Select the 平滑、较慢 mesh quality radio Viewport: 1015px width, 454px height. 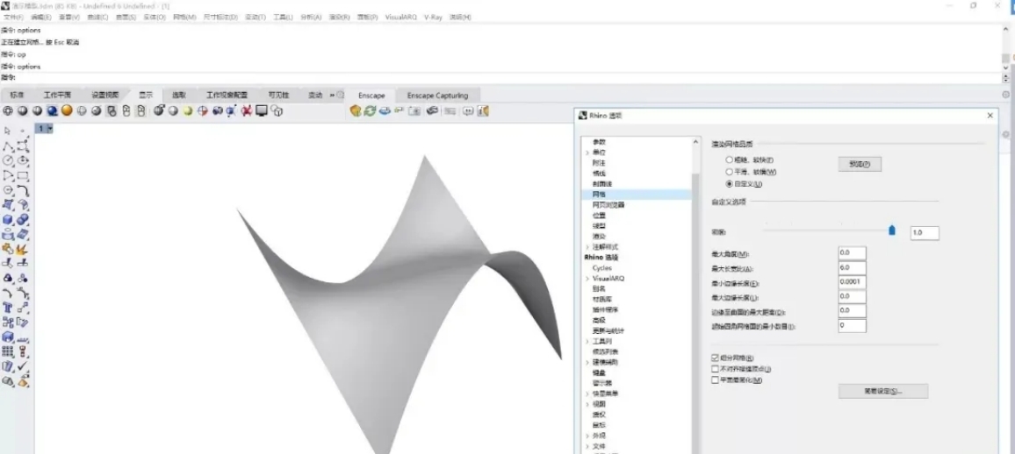point(729,172)
